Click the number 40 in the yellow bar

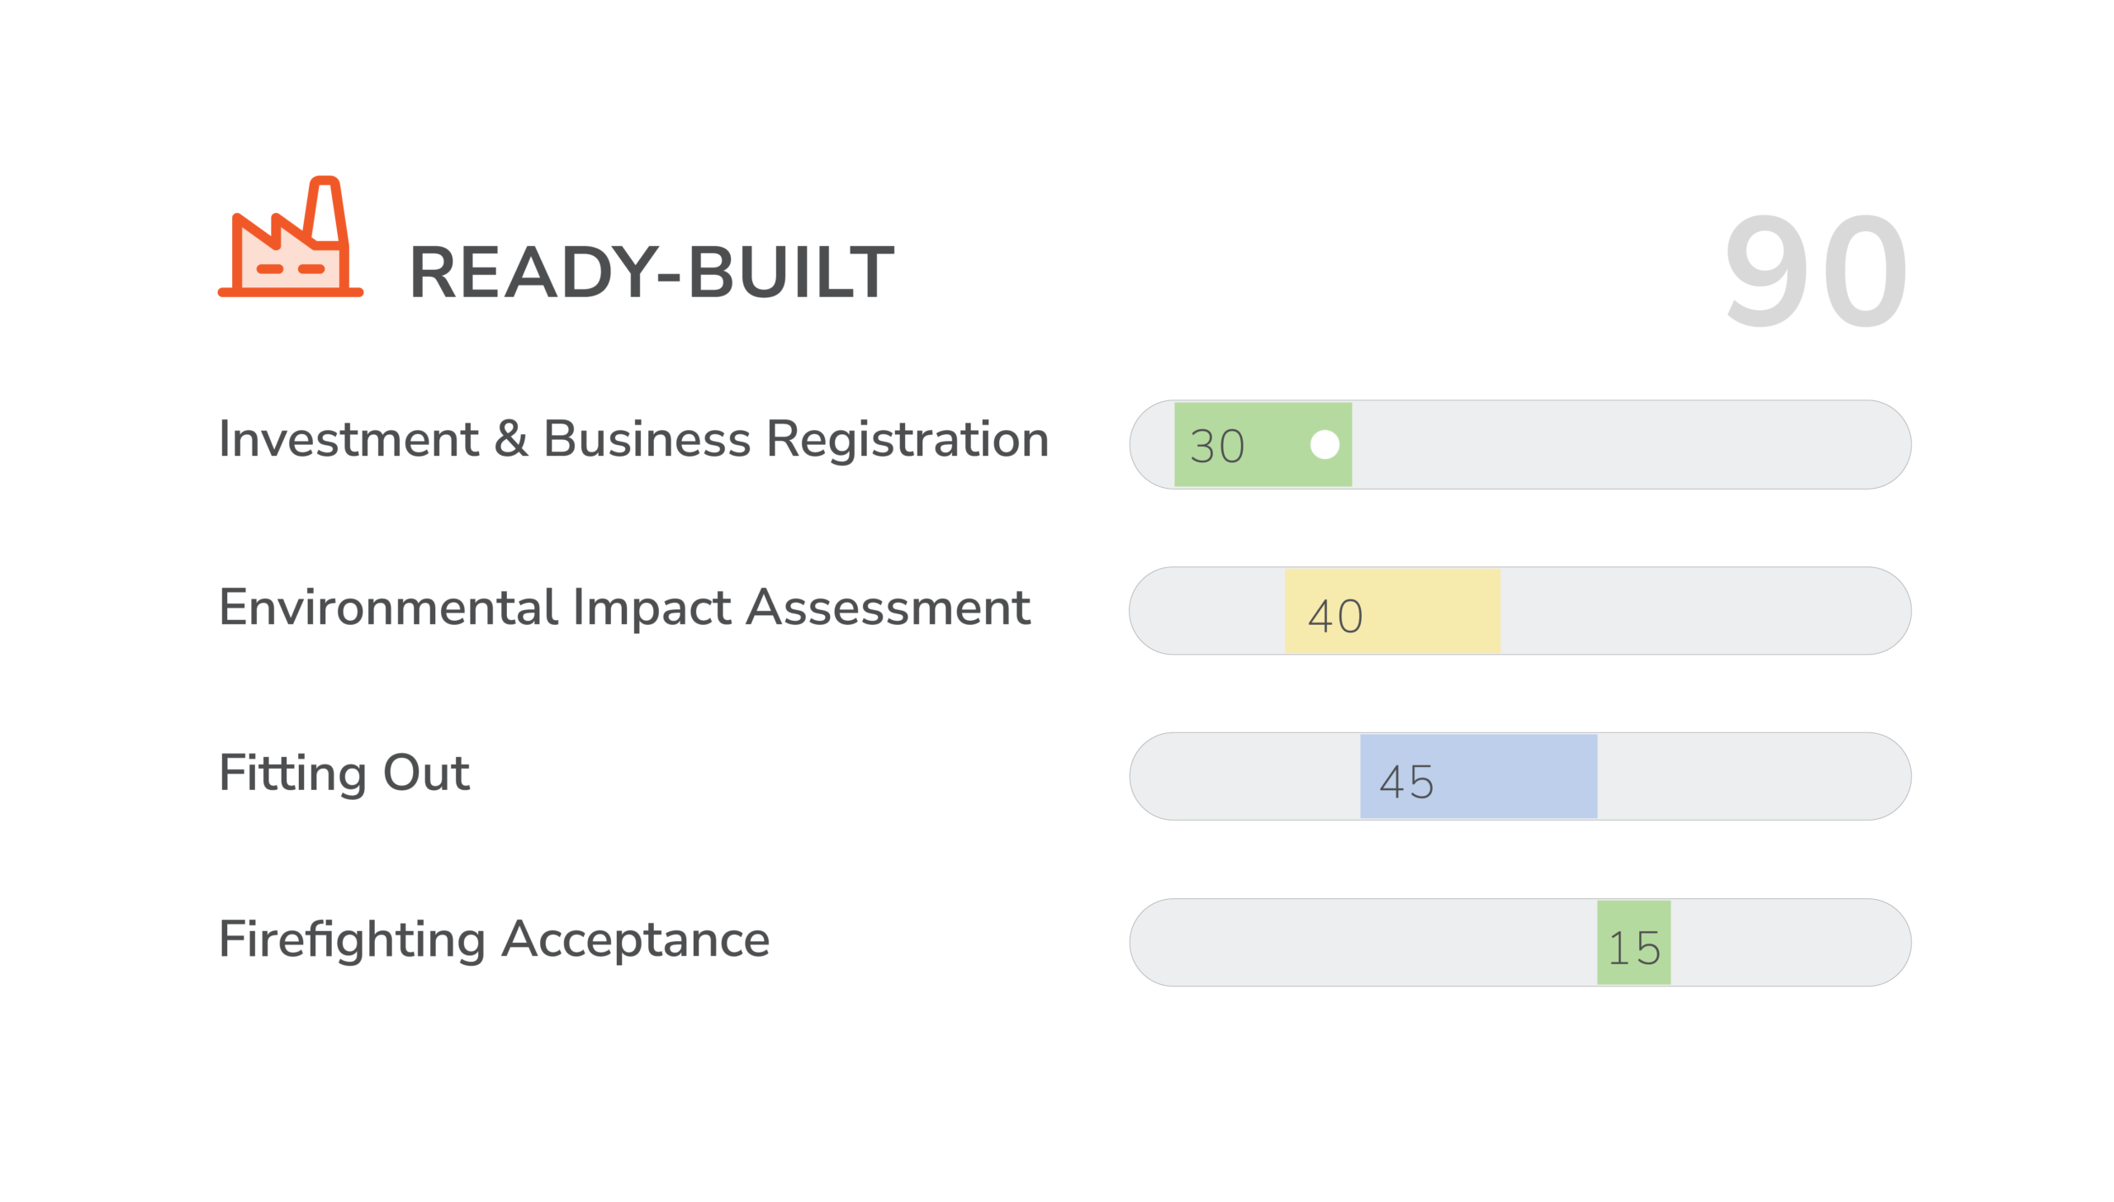[1335, 616]
